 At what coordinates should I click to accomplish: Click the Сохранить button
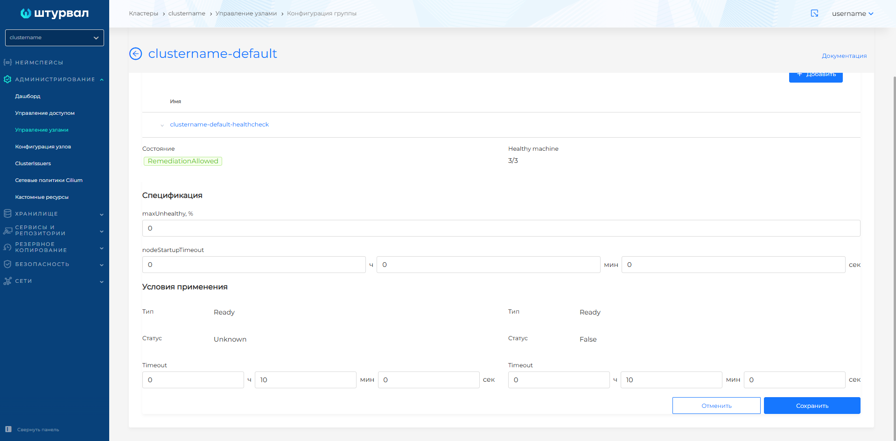(812, 406)
